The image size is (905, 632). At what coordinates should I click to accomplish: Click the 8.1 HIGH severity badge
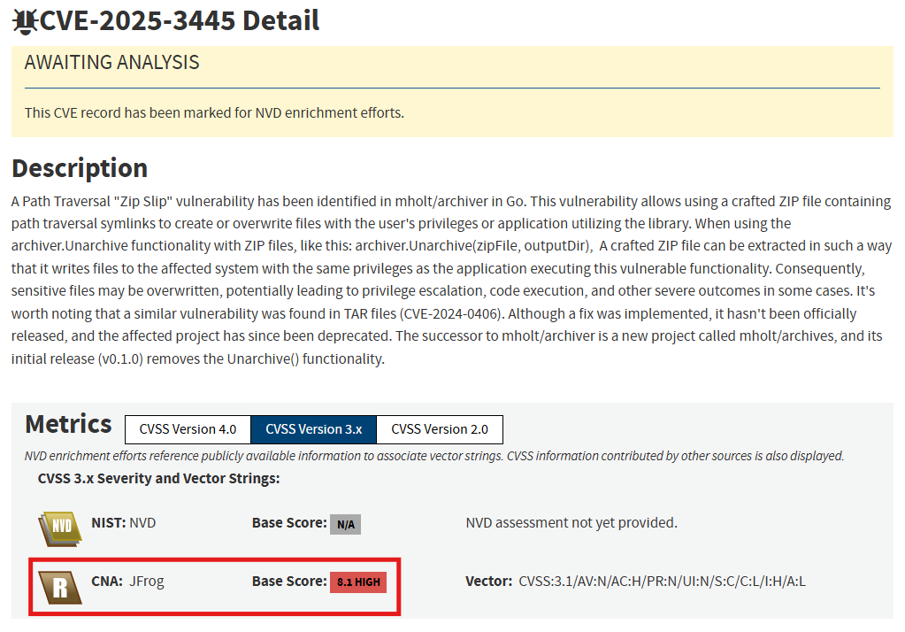coord(357,582)
